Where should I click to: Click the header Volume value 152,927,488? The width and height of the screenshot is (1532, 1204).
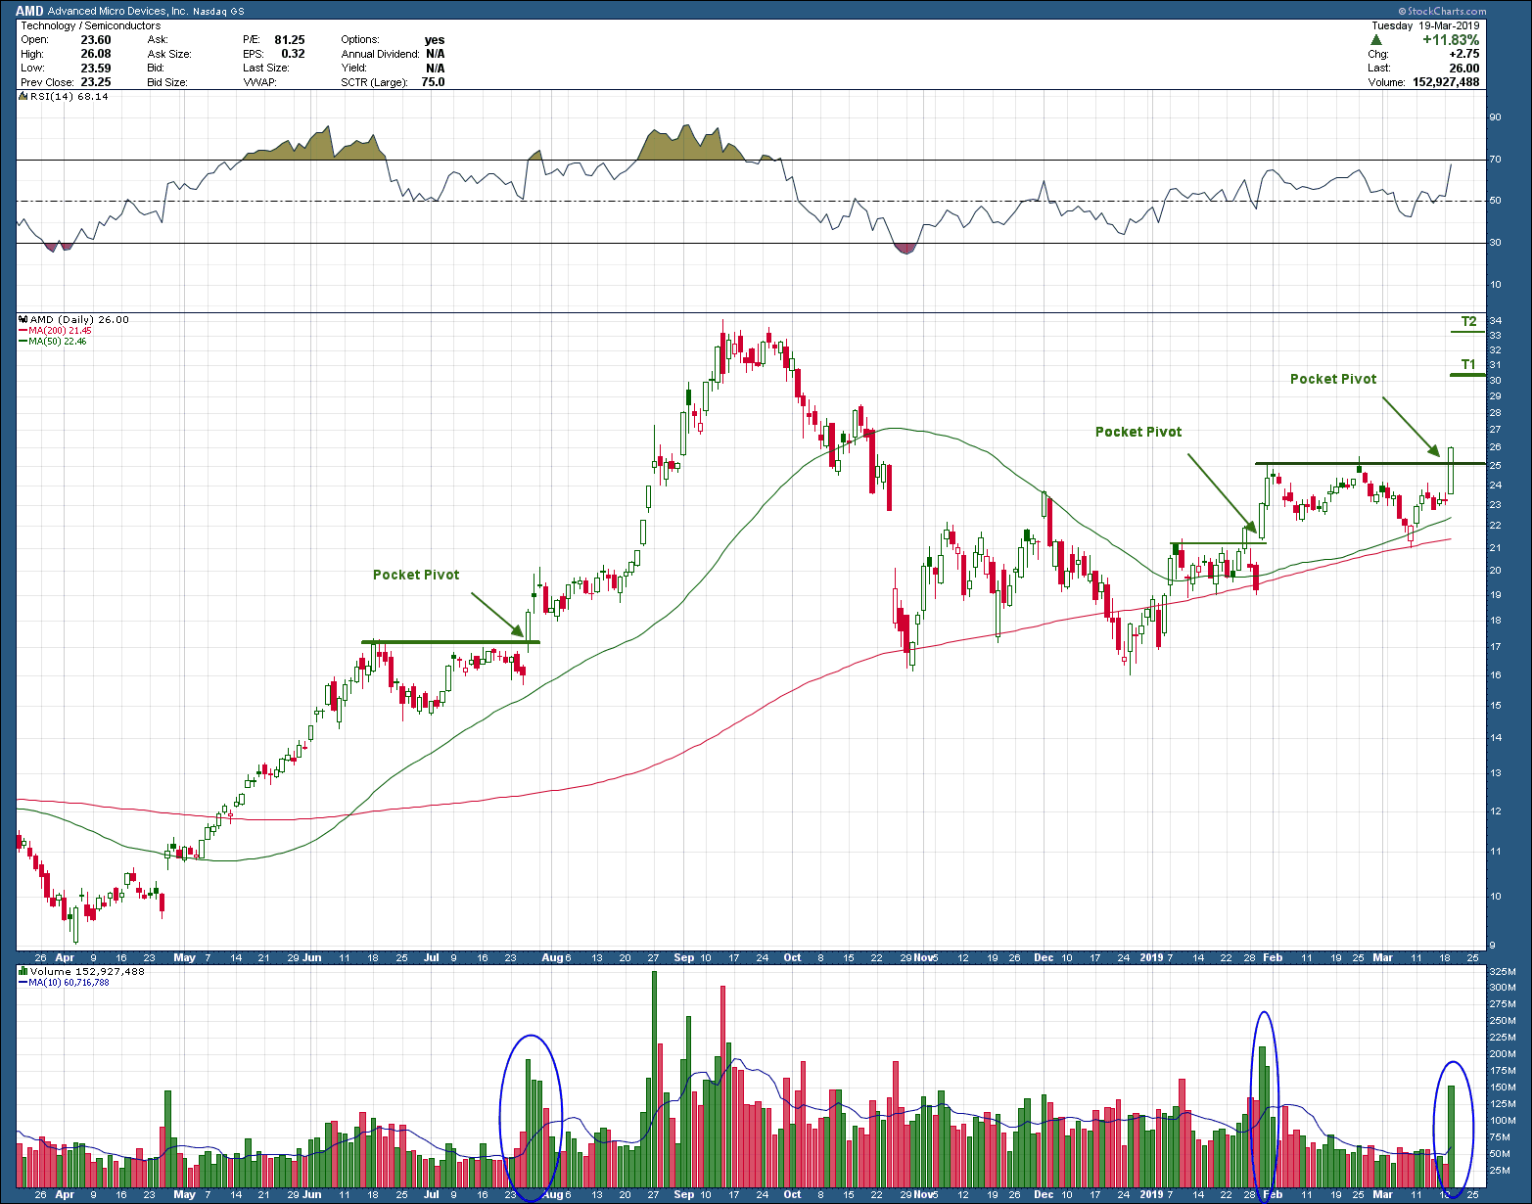pyautogui.click(x=1447, y=82)
